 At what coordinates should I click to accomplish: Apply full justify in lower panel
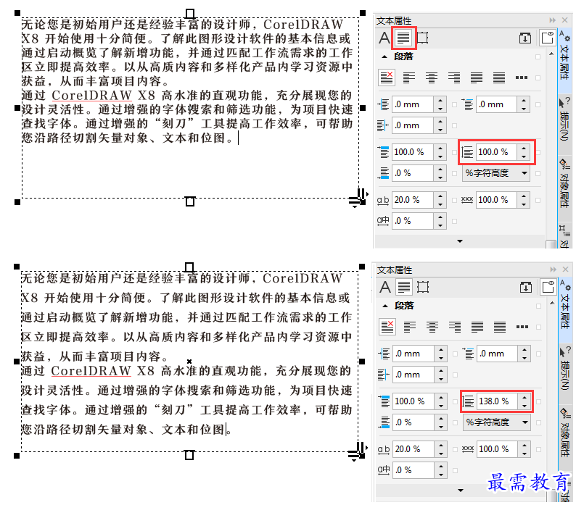click(477, 327)
